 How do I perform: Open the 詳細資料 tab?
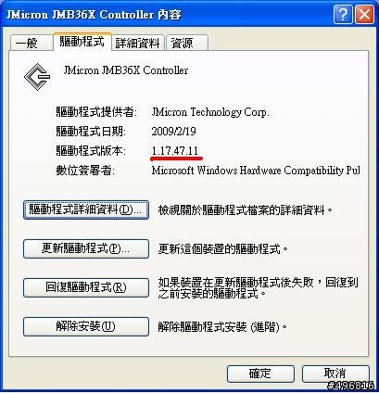click(138, 43)
